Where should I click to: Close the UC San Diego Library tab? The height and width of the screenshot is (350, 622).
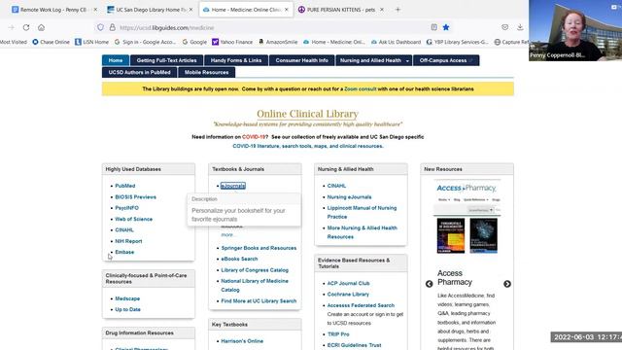[190, 10]
